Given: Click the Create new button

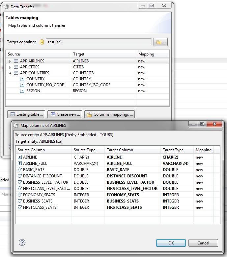Looking at the screenshot, I should [65, 114].
